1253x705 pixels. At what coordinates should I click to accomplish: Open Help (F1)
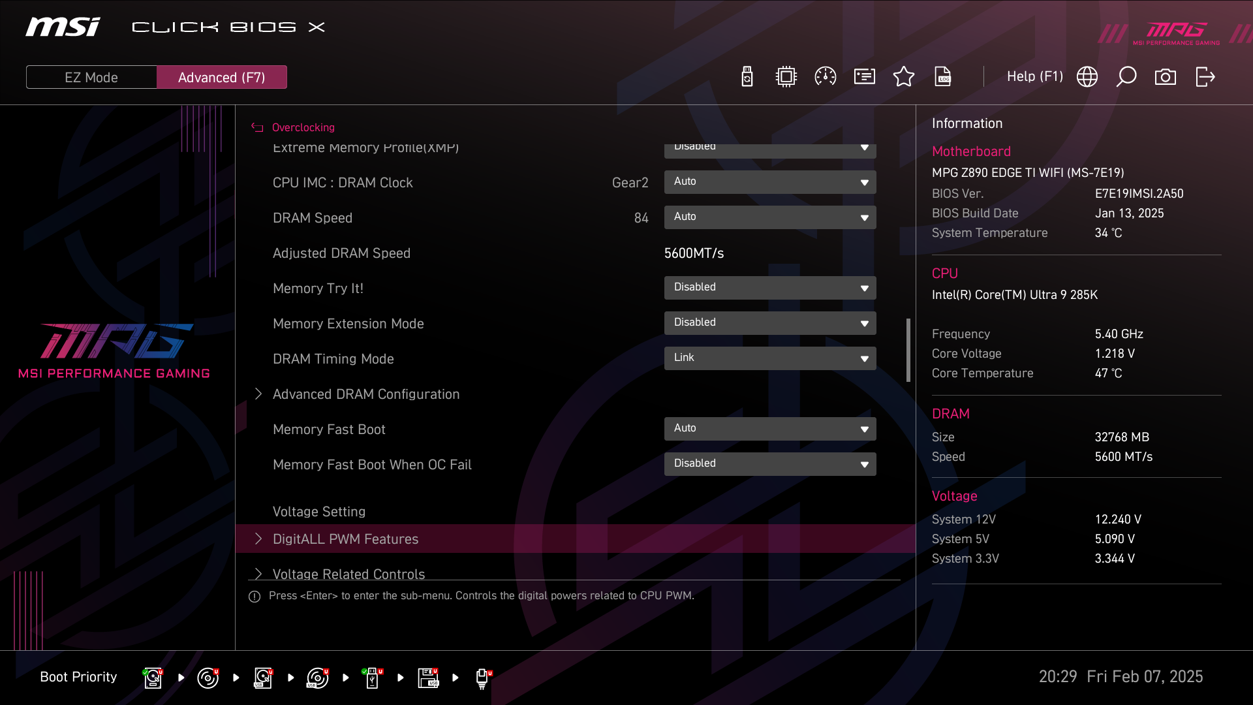[x=1034, y=76]
